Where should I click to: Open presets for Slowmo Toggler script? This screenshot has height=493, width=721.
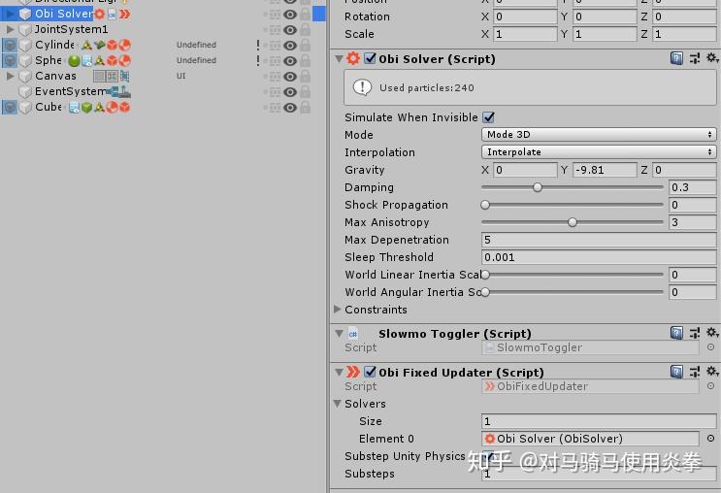pos(695,333)
